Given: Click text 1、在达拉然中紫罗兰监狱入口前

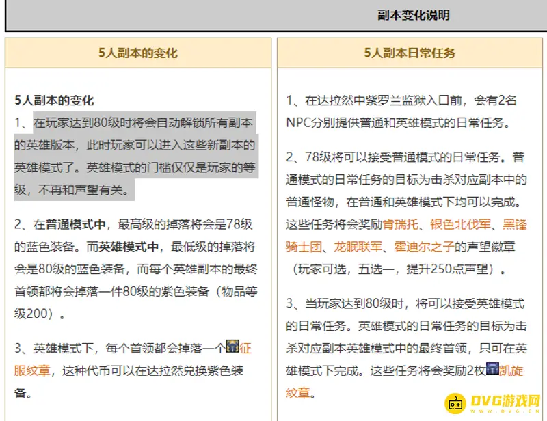Looking at the screenshot, I should click(374, 100).
